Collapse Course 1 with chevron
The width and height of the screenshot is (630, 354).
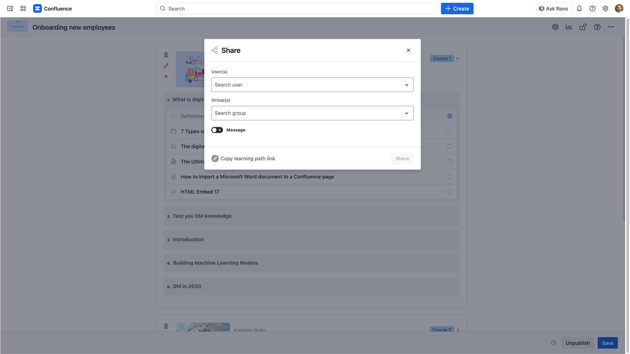point(457,59)
